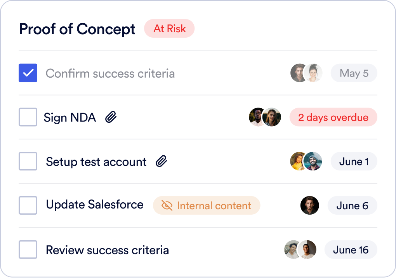Click the 2 days overdue badge

333,117
